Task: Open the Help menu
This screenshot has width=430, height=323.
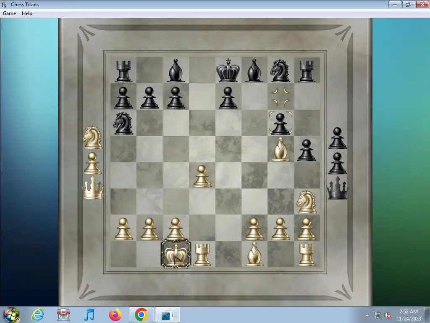Action: click(27, 13)
